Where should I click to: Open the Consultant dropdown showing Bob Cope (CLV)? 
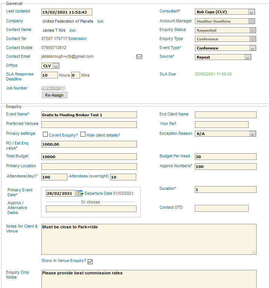pyautogui.click(x=225, y=12)
